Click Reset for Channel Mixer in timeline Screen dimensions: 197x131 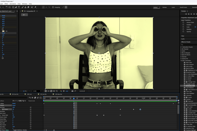(x=14, y=106)
